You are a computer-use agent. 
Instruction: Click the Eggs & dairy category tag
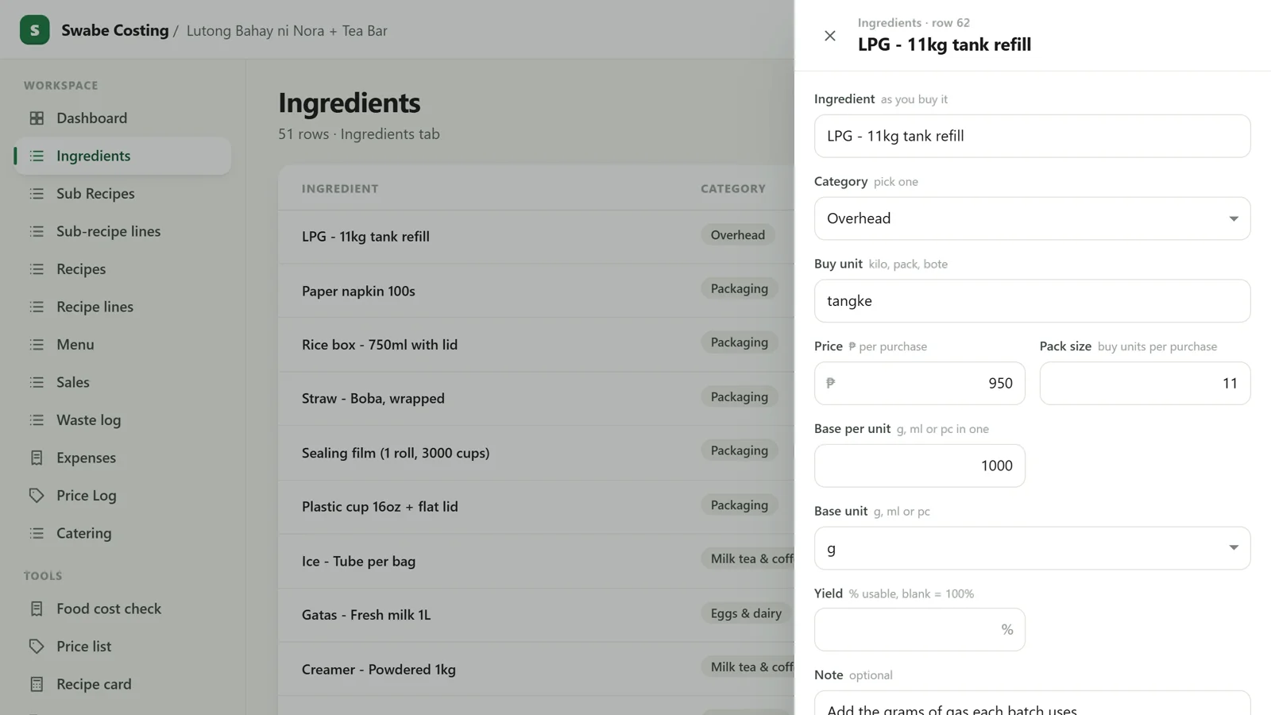click(x=746, y=613)
